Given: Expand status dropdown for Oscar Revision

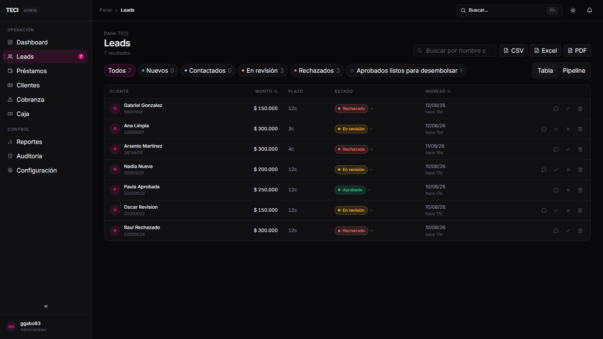Looking at the screenshot, I should (x=371, y=211).
